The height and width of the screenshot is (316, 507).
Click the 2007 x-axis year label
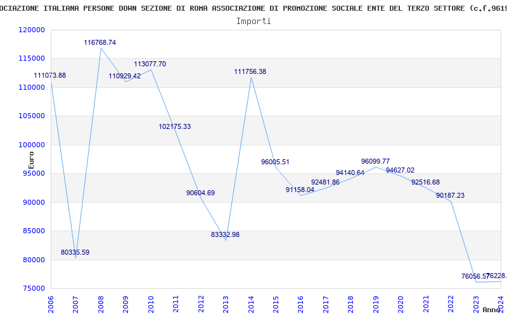coord(75,303)
